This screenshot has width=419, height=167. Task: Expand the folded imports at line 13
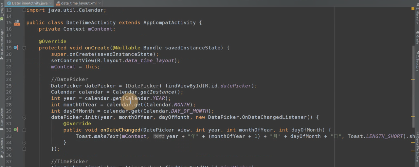click(x=24, y=10)
